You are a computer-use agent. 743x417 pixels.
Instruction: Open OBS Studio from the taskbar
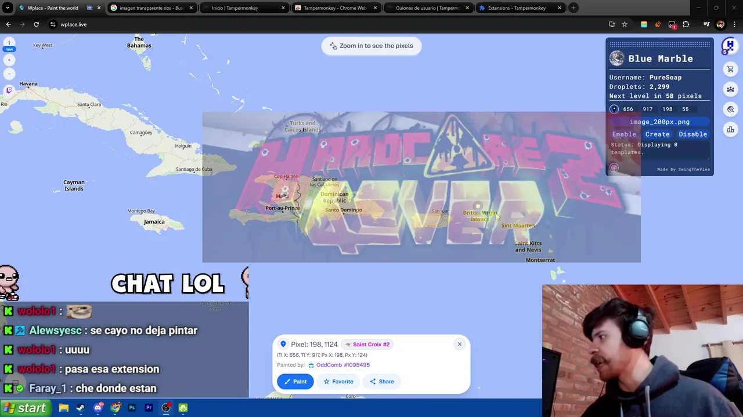pyautogui.click(x=166, y=408)
